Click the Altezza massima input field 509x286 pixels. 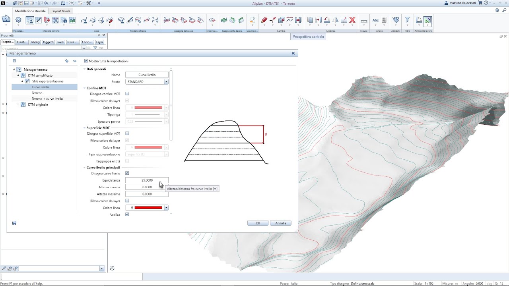click(x=147, y=194)
